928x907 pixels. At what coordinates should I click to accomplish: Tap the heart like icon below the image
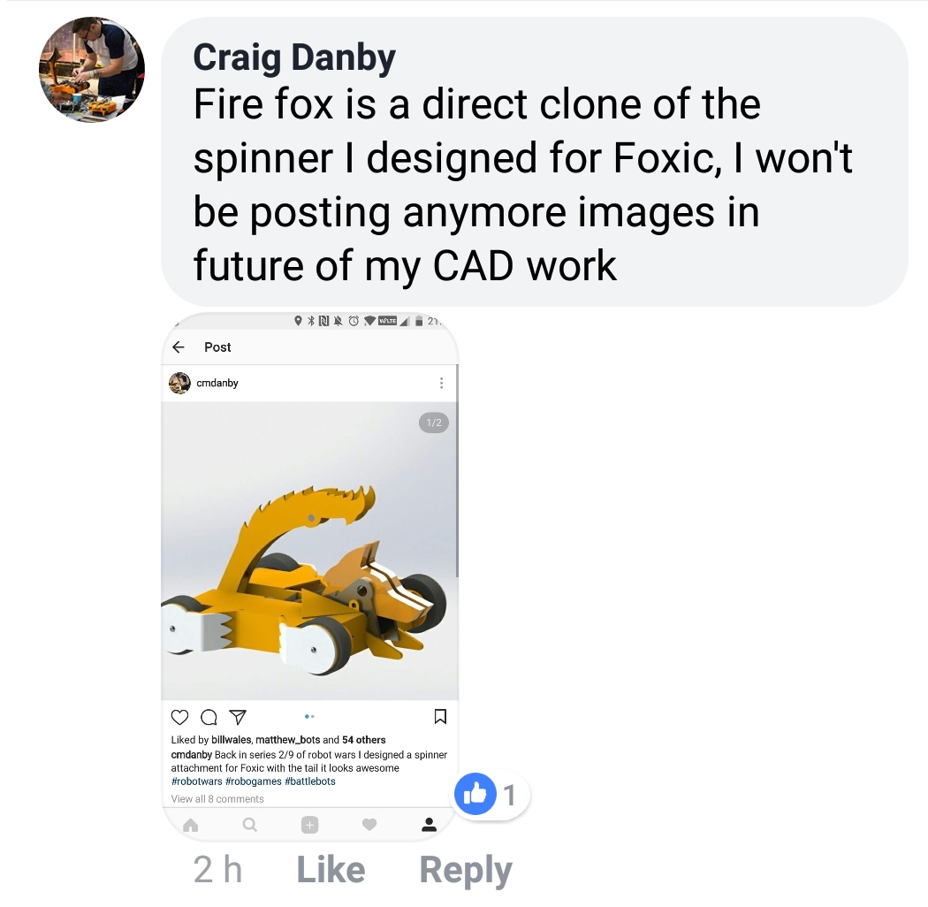179,718
